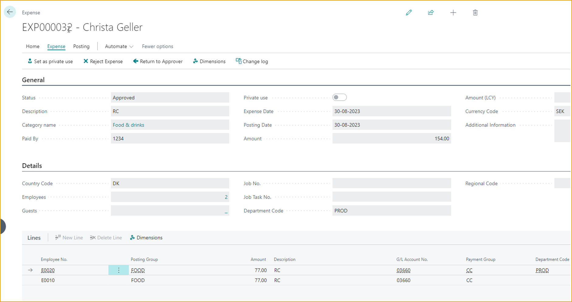The height and width of the screenshot is (302, 572).
Task: Click the trash delete icon
Action: click(475, 12)
